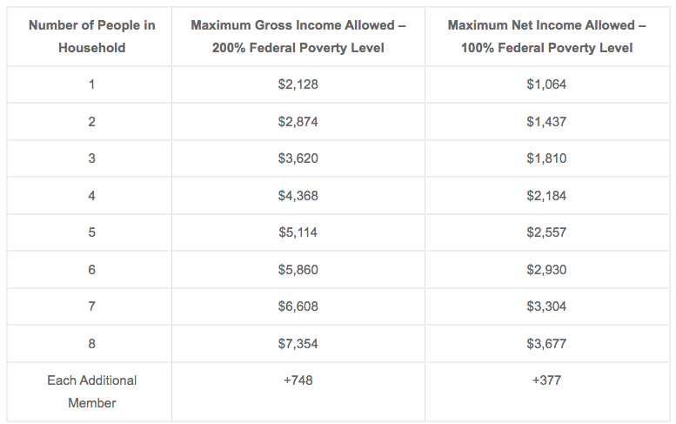Select household size 2 cell
The height and width of the screenshot is (424, 676).
click(x=92, y=122)
